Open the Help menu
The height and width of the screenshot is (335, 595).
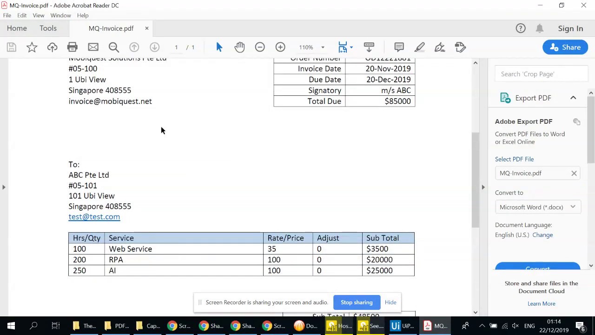tap(83, 15)
